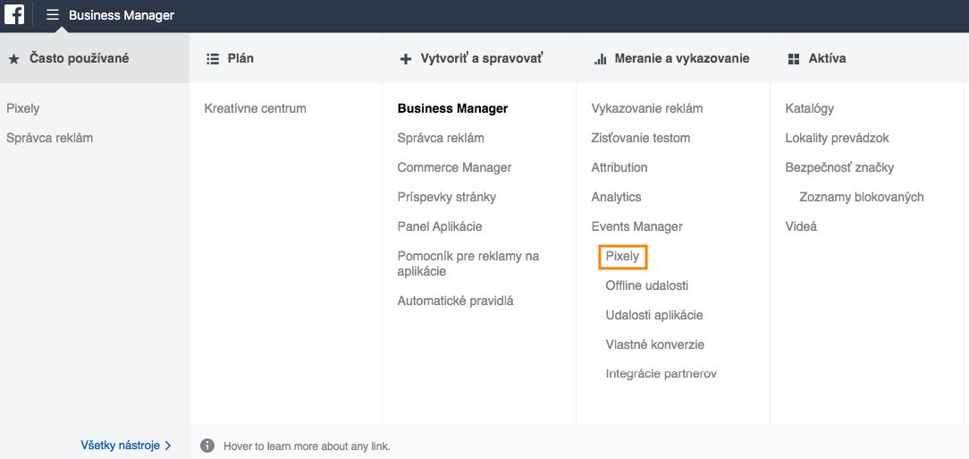
Task: Click the list icon beside Plán
Action: (213, 59)
